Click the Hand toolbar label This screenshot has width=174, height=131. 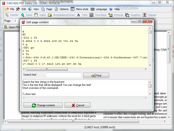coord(43,15)
